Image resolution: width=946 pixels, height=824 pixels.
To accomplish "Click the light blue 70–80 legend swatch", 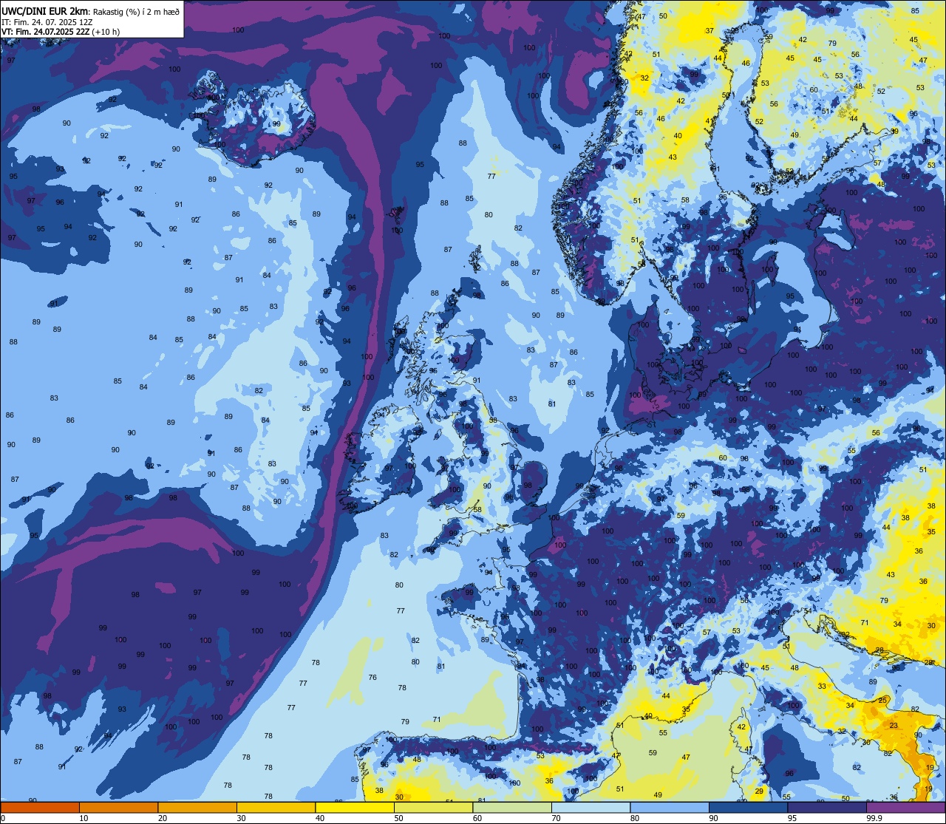I will click(591, 807).
